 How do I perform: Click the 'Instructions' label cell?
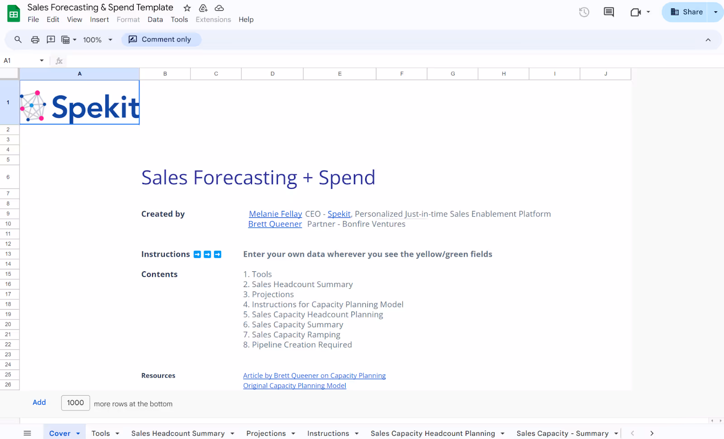point(166,254)
